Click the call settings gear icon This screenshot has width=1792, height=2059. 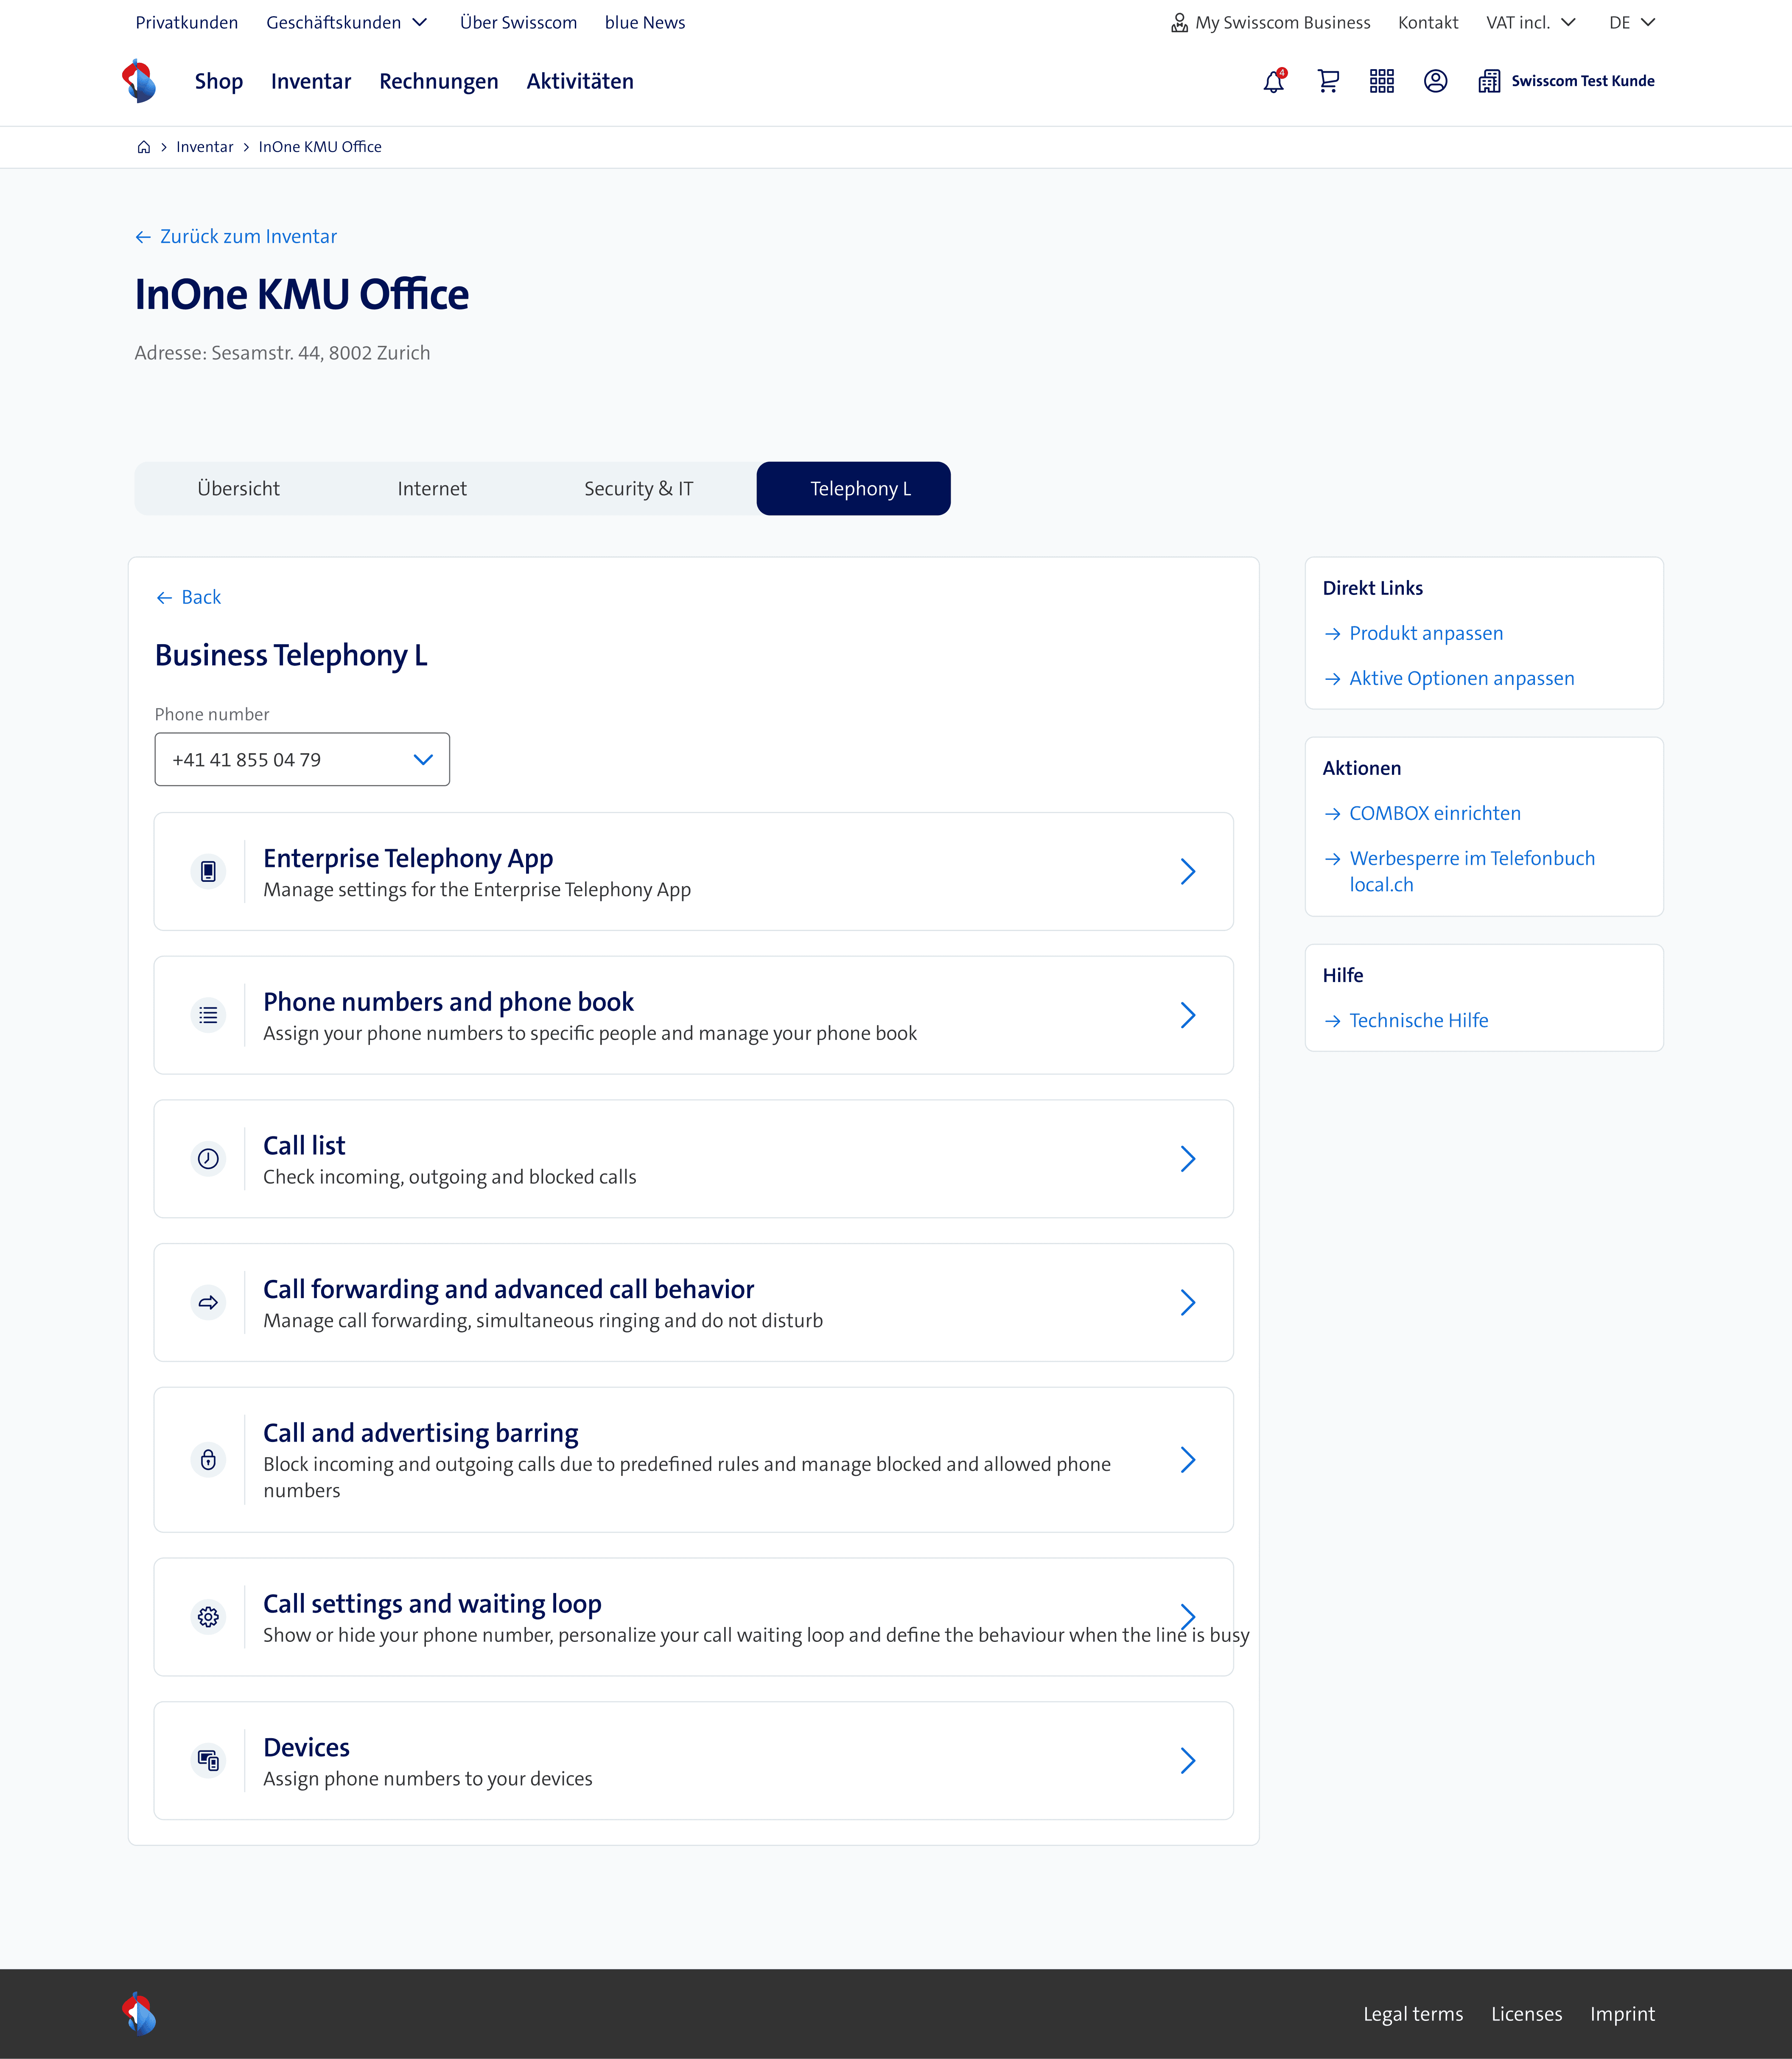coord(208,1617)
